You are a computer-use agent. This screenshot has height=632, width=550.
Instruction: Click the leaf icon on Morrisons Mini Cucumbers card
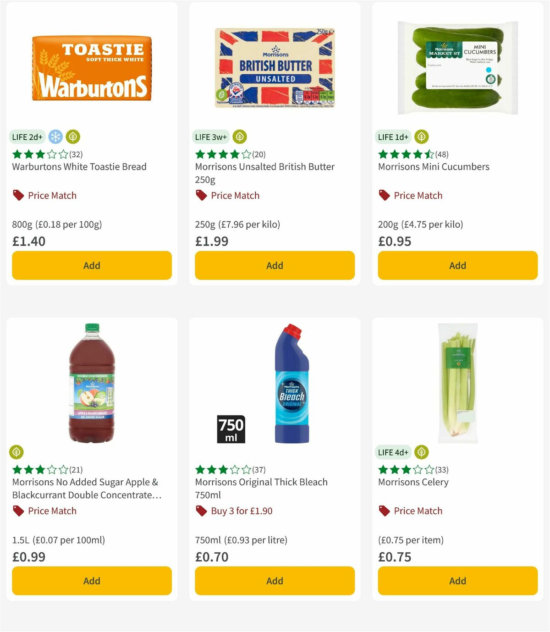(421, 137)
